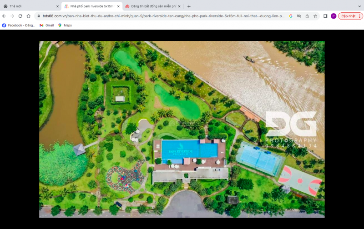The image size is (364, 229).
Task: Toggle the browser side panel
Action: [x=325, y=16]
